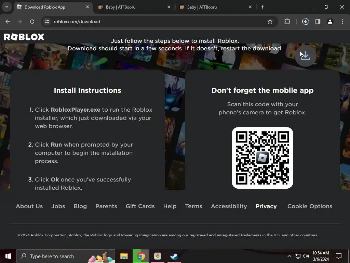350x263 pixels.
Task: Click the browser forward arrow
Action: pos(20,22)
